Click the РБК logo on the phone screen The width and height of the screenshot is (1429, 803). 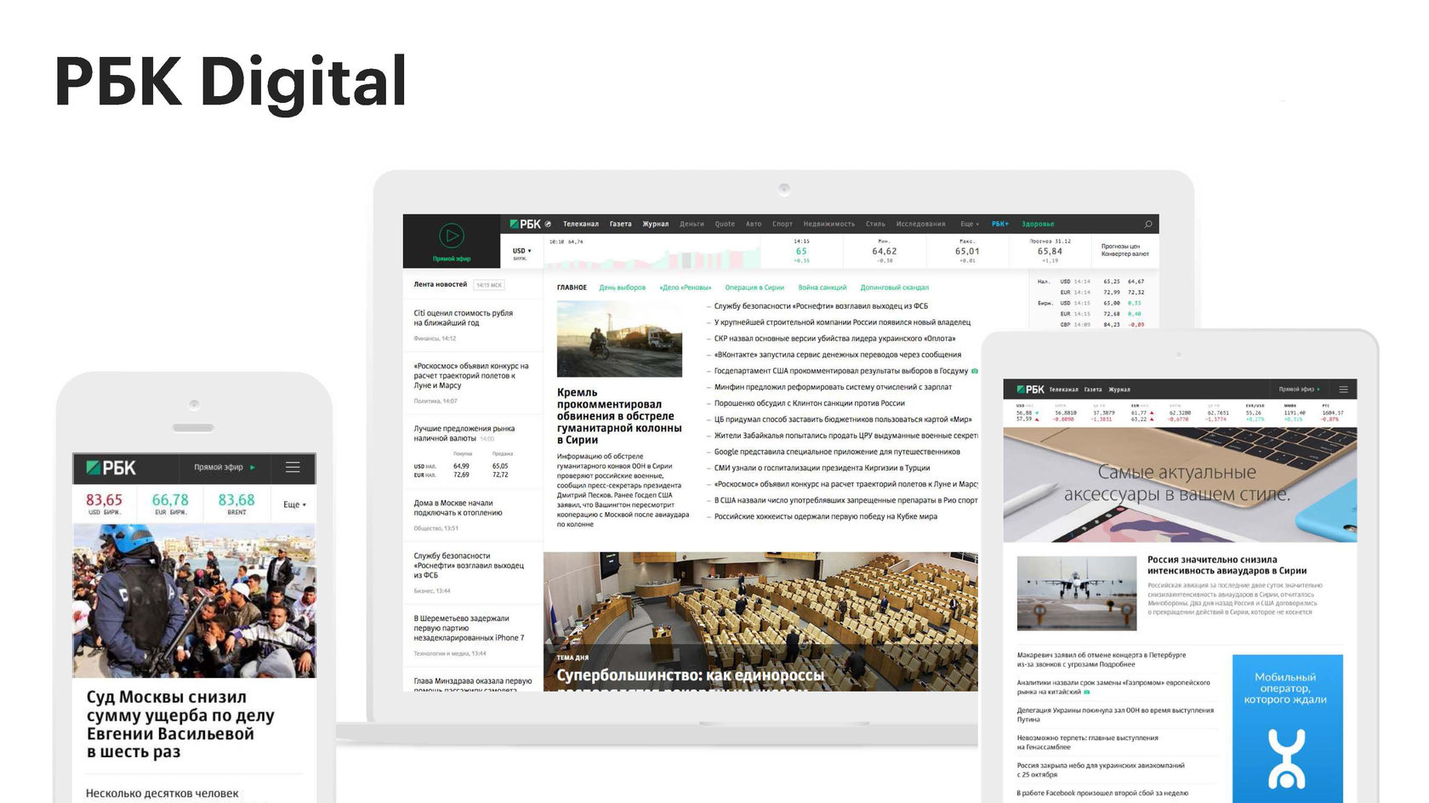[111, 468]
